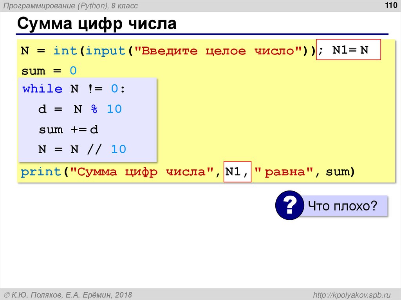This screenshot has width=401, height=300.
Task: Click the string "равна"
Action: pyautogui.click(x=284, y=172)
